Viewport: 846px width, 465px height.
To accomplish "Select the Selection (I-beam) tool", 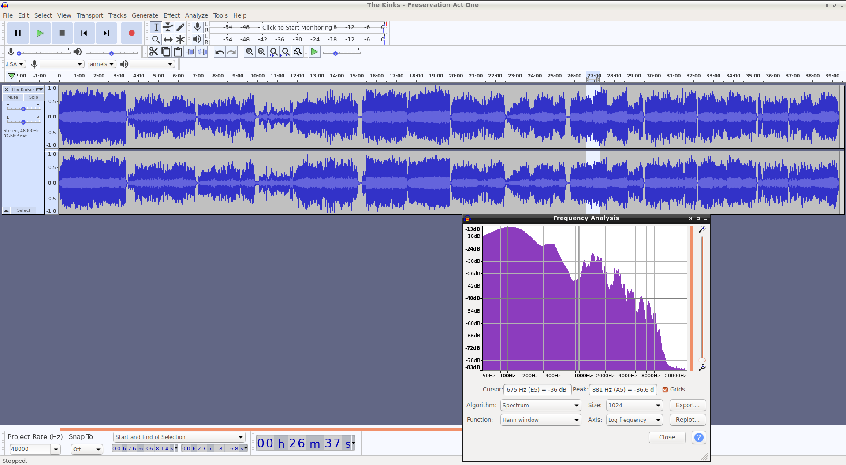I will click(x=156, y=27).
